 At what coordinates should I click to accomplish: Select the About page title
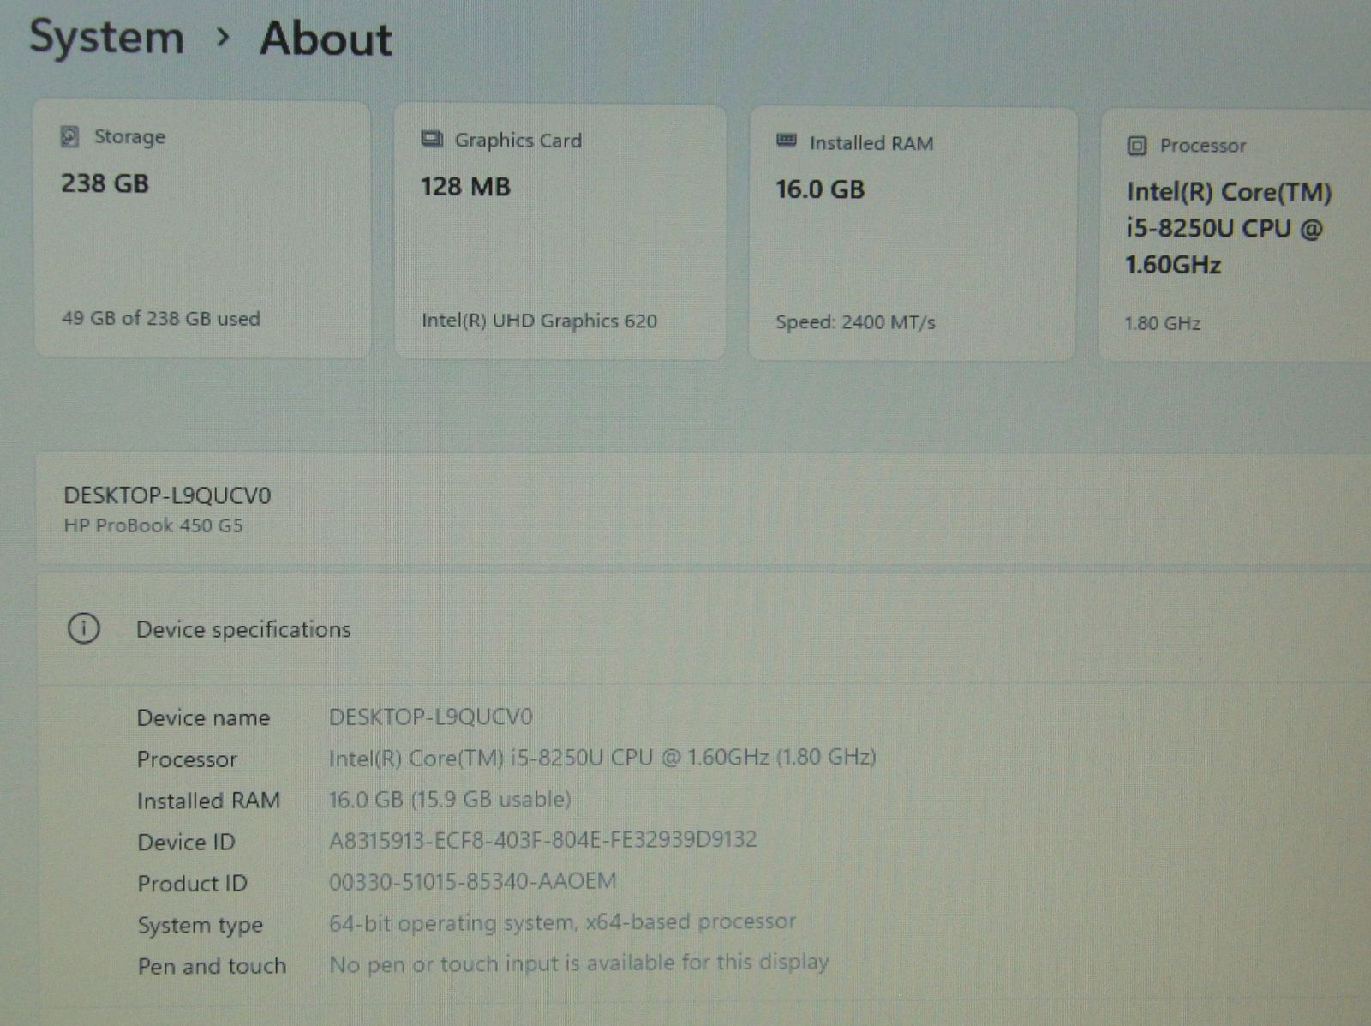[326, 39]
